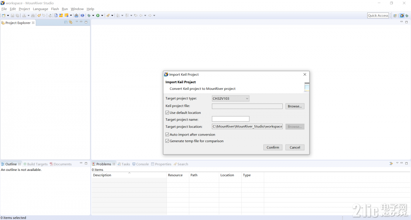Click the orange blocks toolbar icon
The width and height of the screenshot is (411, 220).
pyautogui.click(x=61, y=16)
